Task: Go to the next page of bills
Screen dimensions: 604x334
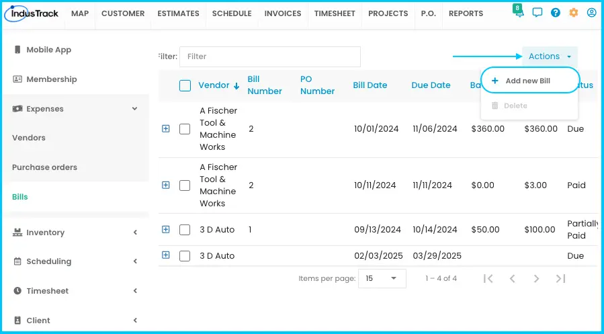Action: [536, 278]
